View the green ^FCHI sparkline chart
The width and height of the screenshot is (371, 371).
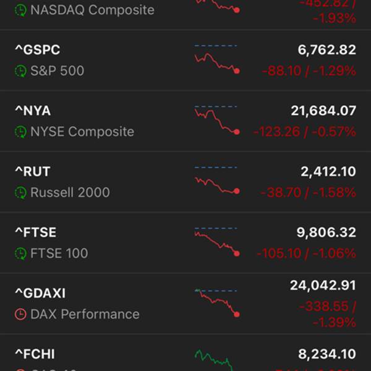point(213,360)
